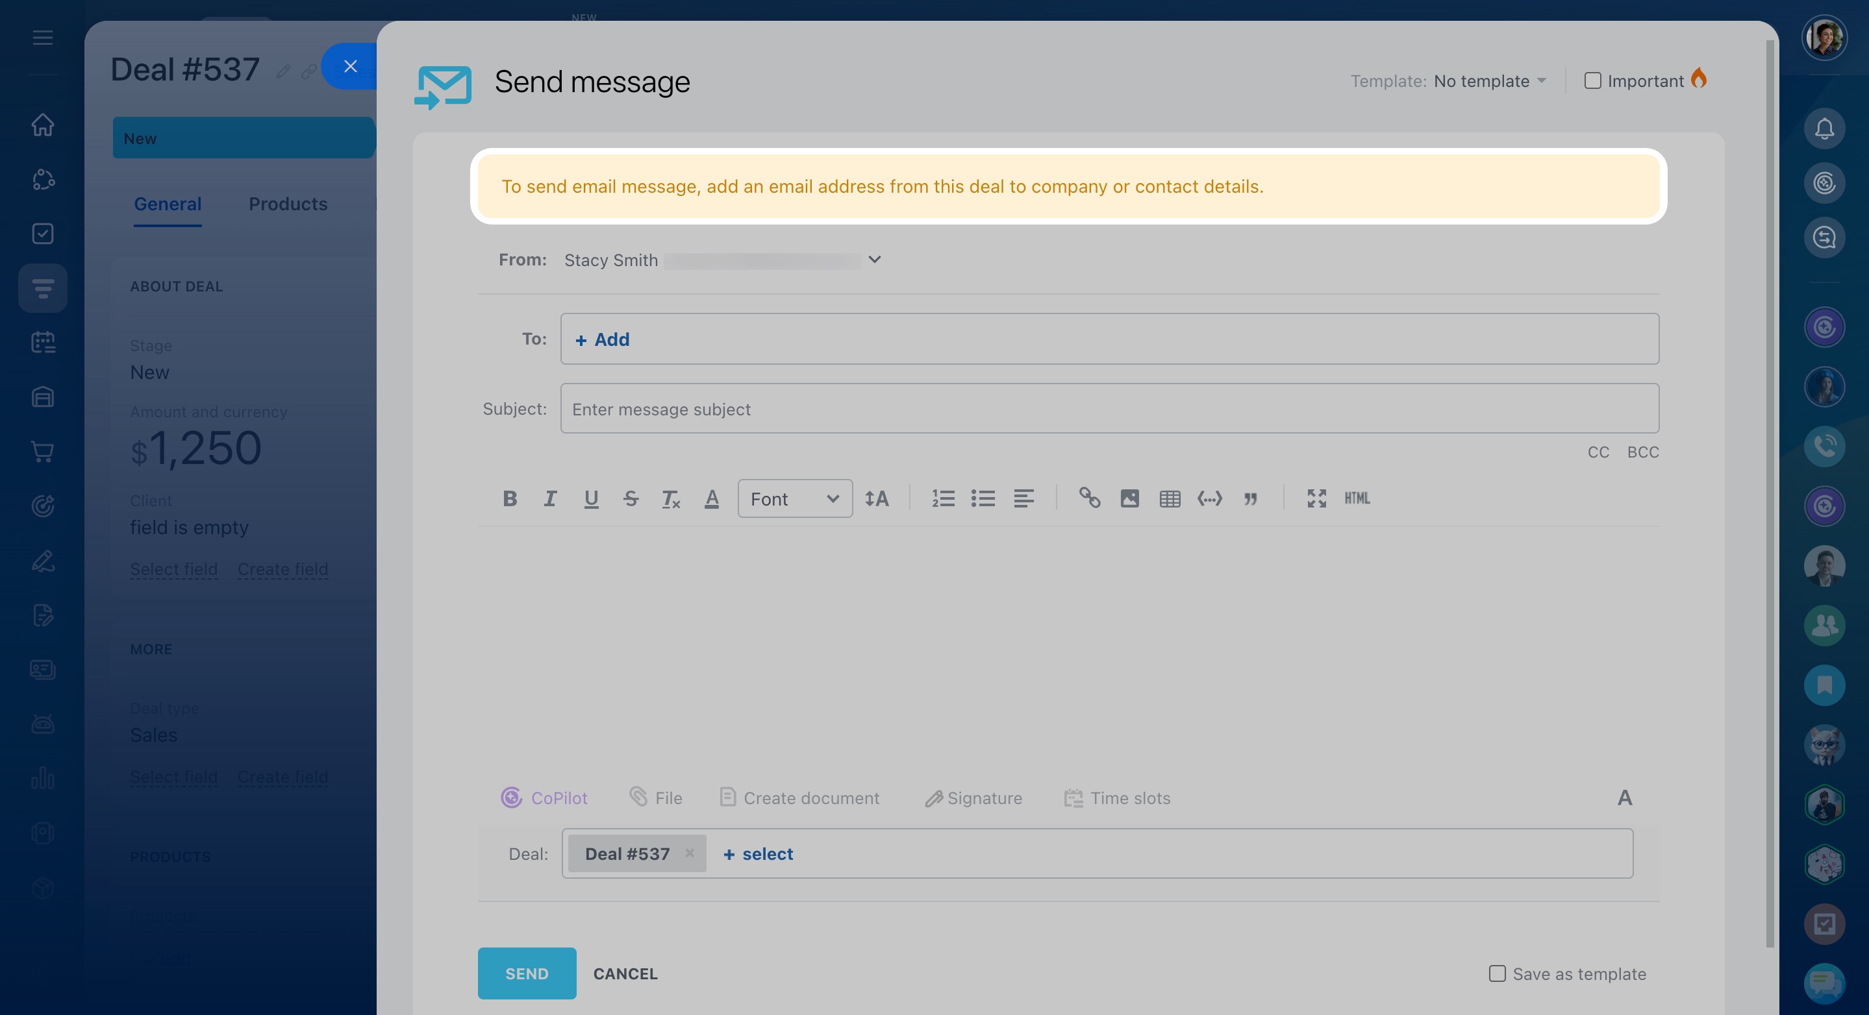The height and width of the screenshot is (1015, 1869).
Task: Open the Font family dropdown
Action: point(794,498)
